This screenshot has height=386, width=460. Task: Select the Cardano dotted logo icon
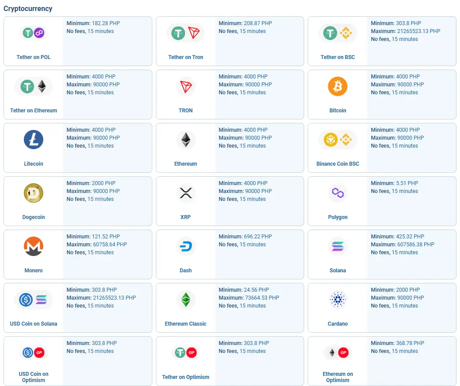(x=338, y=300)
